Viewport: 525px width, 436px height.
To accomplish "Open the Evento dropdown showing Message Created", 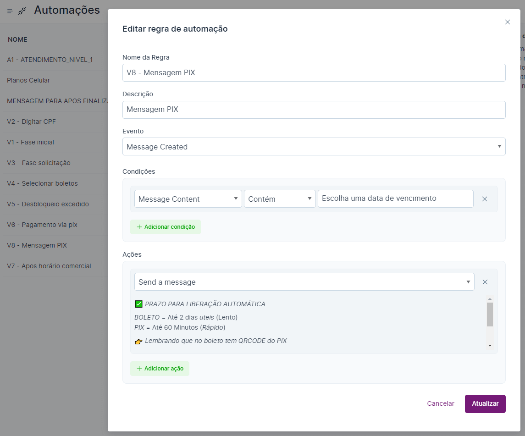I will 314,147.
